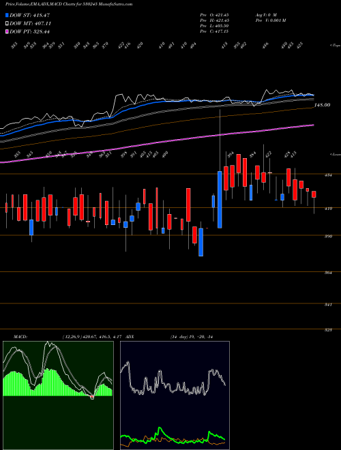The height and width of the screenshot is (450, 341).
Task: Select the 'DOW ST: 418.47' legend label
Action: [x=29, y=15]
